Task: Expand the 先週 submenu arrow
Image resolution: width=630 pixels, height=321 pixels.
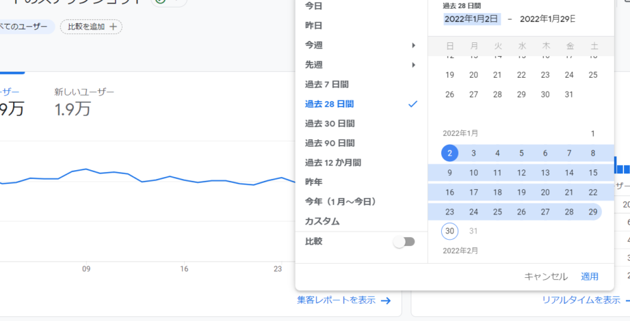Action: tap(413, 65)
